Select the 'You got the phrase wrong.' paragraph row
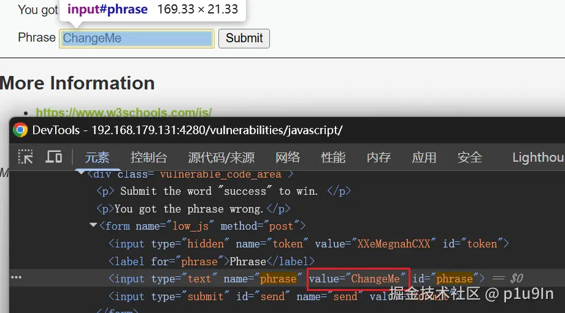 click(193, 209)
